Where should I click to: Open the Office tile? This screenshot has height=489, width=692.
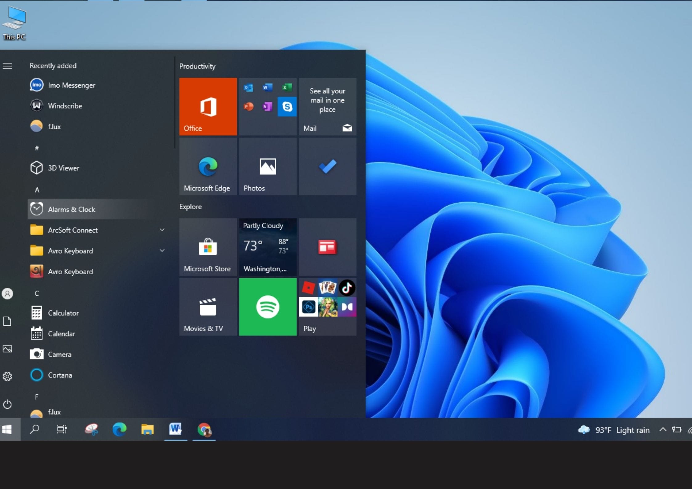pos(208,106)
